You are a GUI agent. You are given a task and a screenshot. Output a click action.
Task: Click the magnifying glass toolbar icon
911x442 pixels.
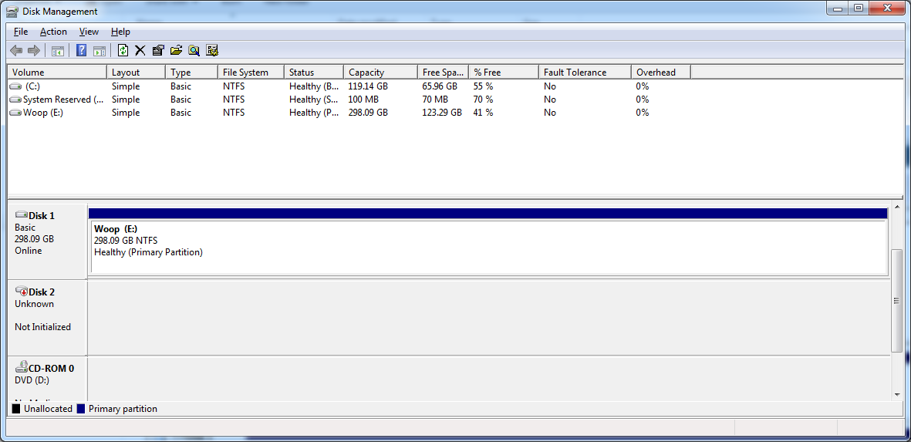pos(194,50)
